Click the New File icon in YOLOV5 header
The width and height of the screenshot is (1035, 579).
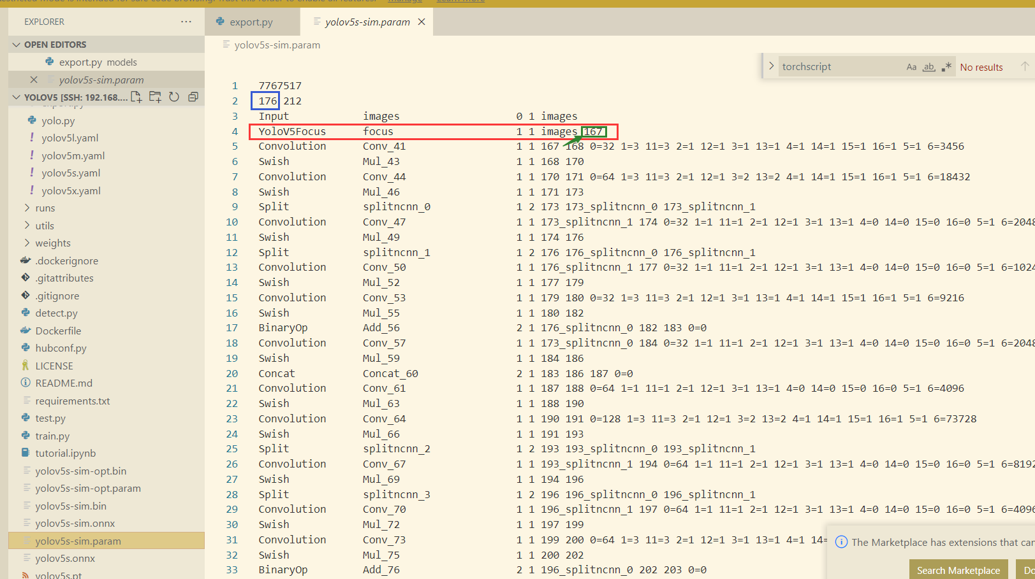pyautogui.click(x=136, y=97)
